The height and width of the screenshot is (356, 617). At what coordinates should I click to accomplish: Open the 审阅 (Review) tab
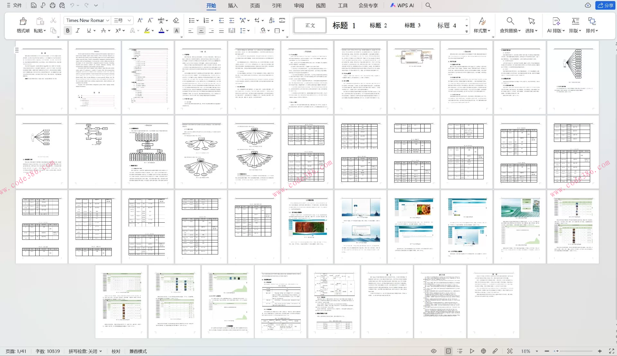299,5
